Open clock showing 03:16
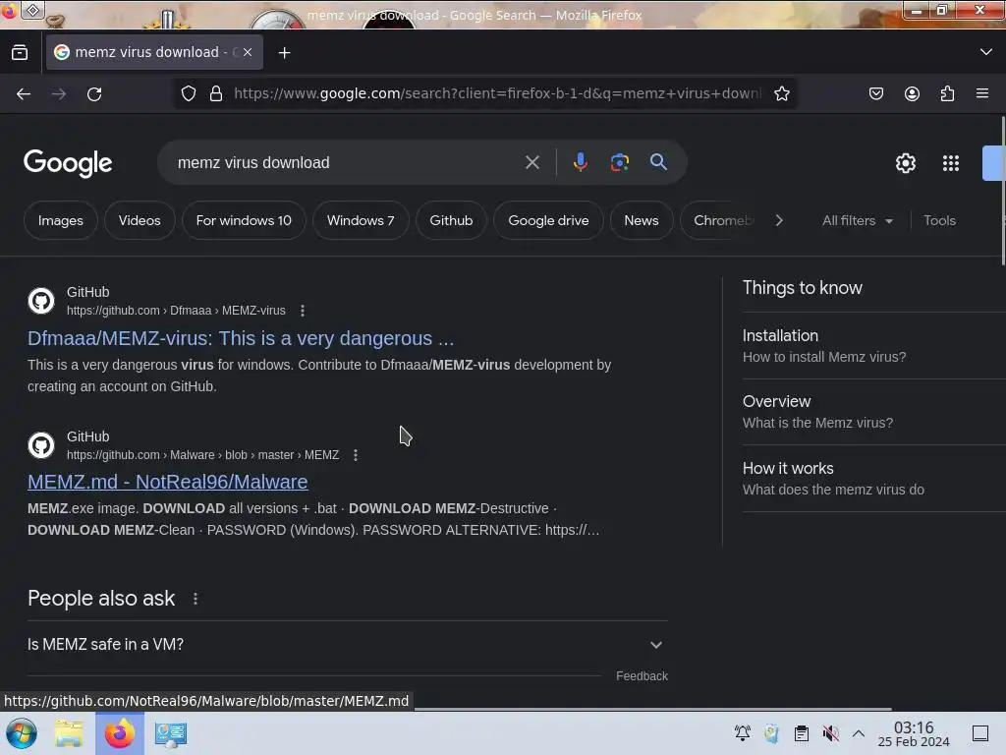The height and width of the screenshot is (755, 1006). (914, 733)
